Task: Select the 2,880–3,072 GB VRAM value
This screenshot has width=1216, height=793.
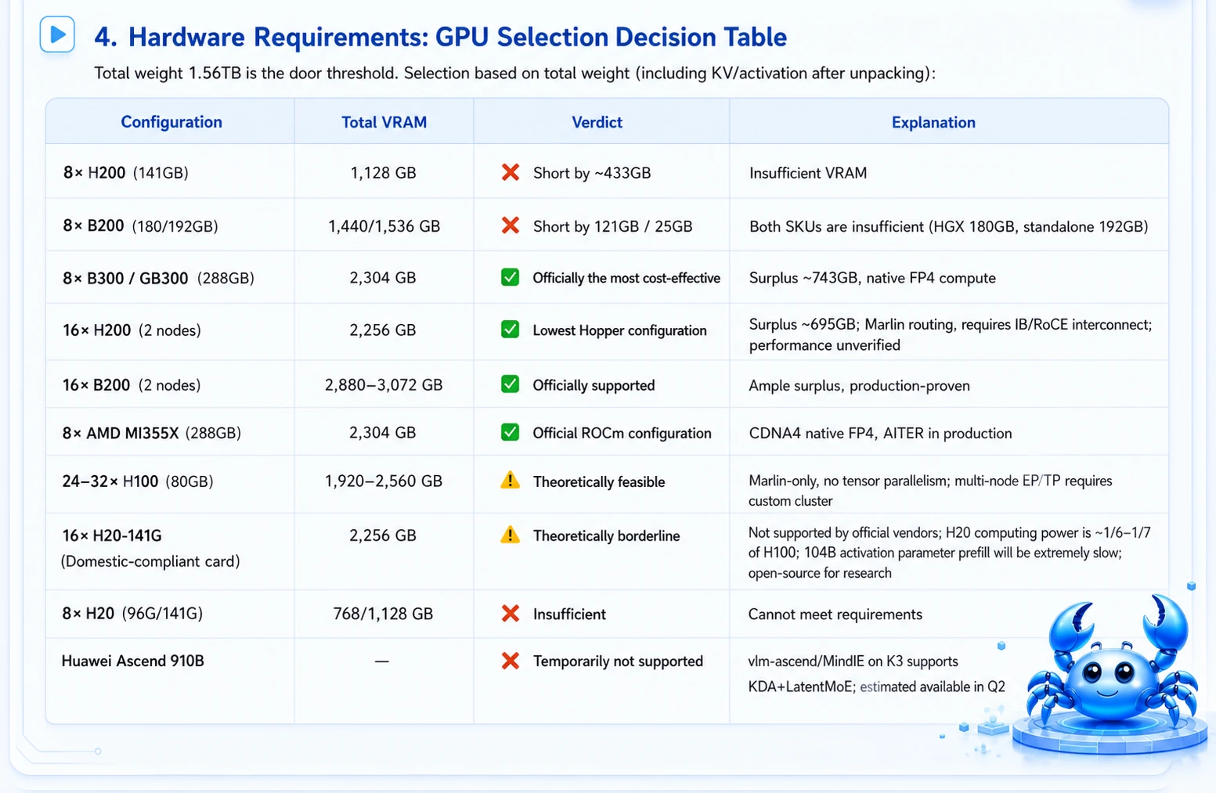Action: 384,385
